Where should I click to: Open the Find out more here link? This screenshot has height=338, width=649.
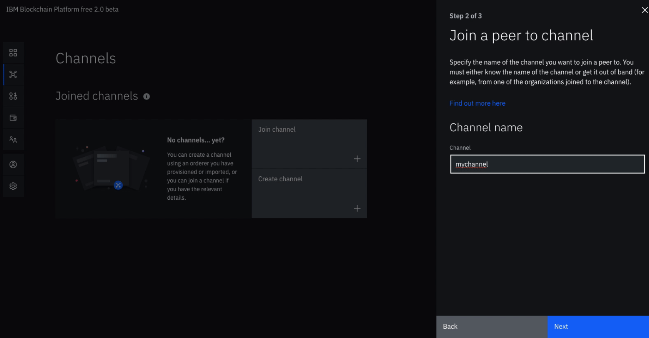(x=477, y=103)
